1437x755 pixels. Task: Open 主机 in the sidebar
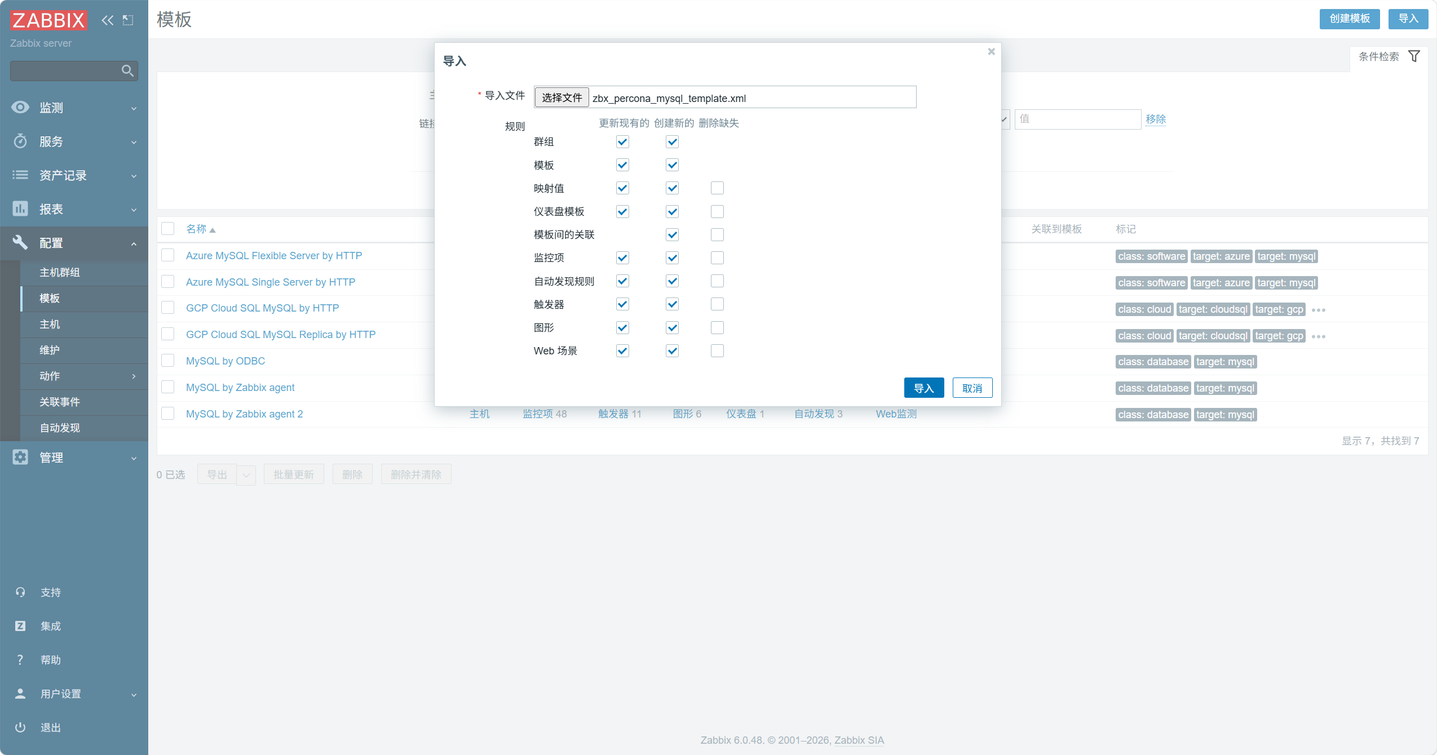[85, 325]
